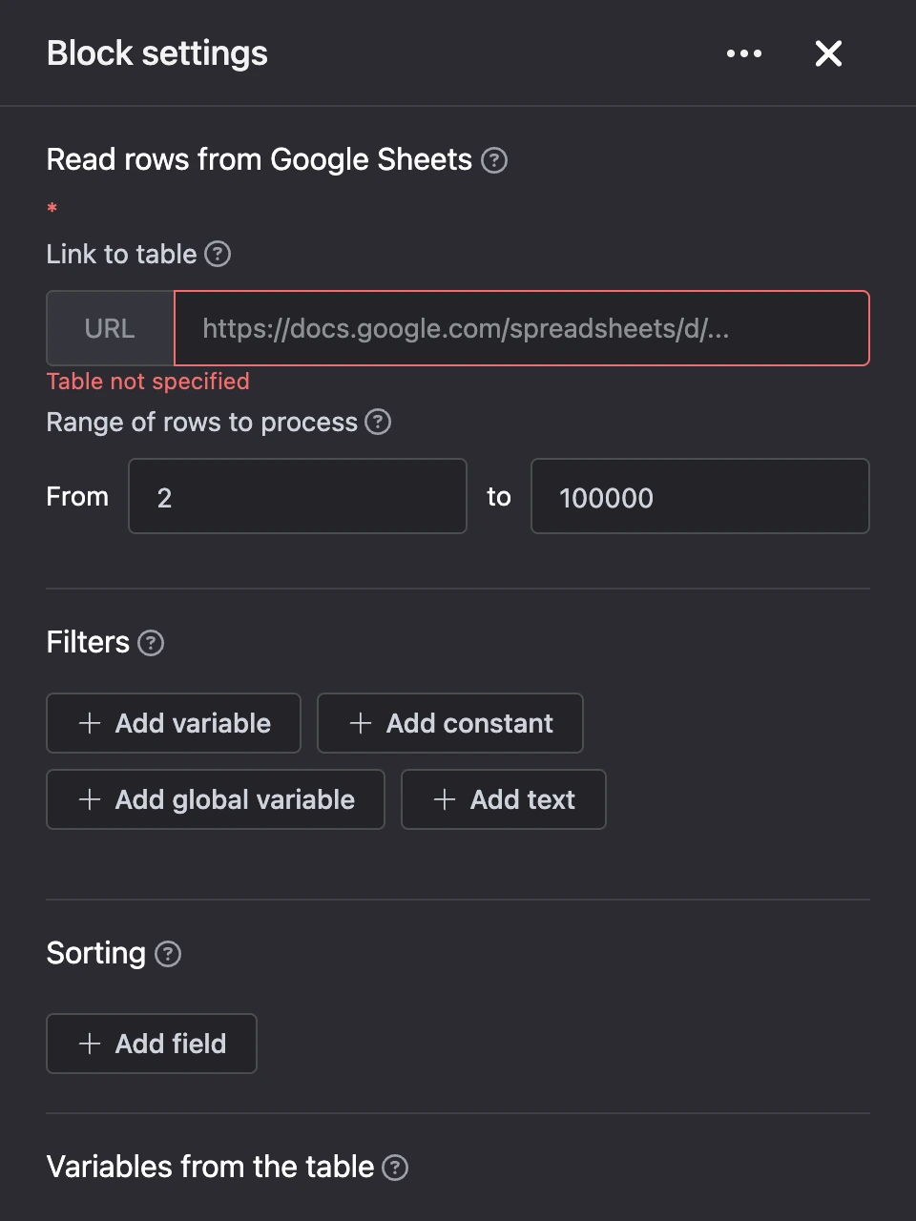Screen dimensions: 916x1221
Task: Close the Block settings panel
Action: pyautogui.click(x=828, y=53)
